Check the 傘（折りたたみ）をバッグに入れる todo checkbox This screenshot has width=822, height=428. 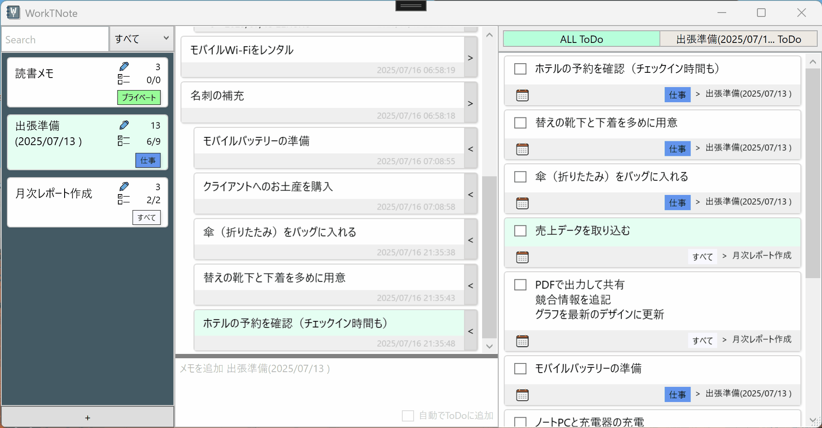click(520, 177)
